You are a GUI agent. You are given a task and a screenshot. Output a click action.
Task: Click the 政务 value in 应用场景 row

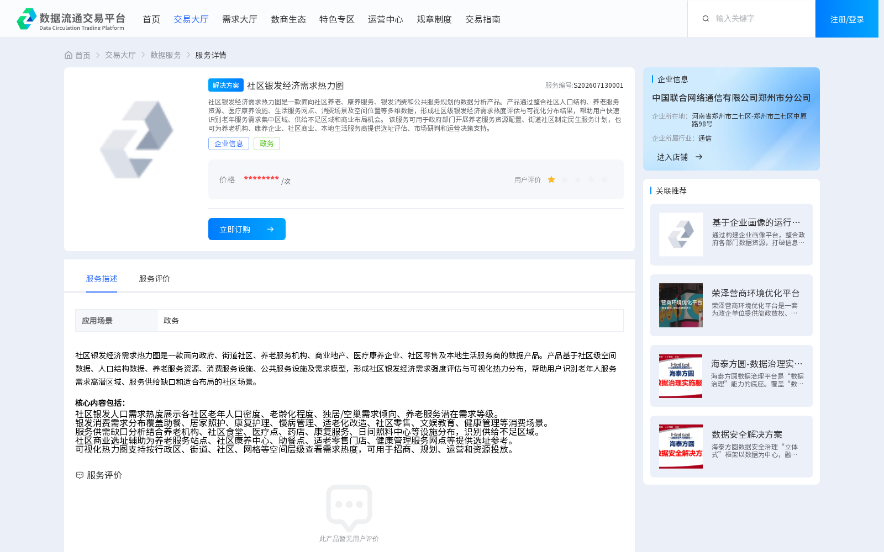pyautogui.click(x=171, y=321)
